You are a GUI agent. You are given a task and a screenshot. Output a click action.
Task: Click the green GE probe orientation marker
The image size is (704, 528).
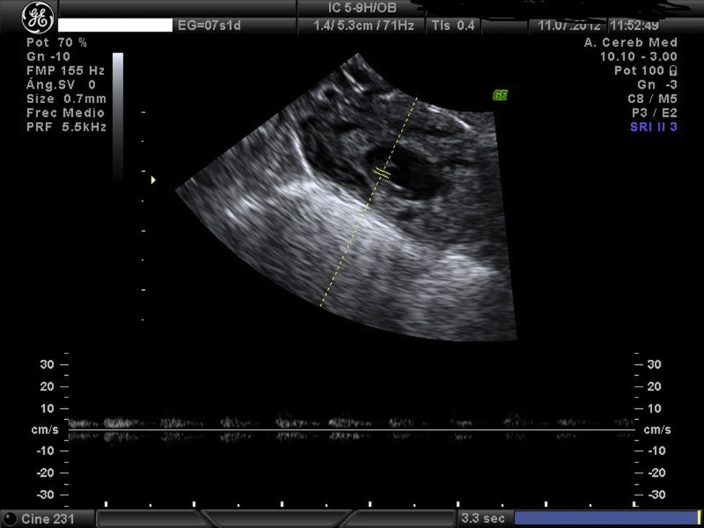point(499,95)
